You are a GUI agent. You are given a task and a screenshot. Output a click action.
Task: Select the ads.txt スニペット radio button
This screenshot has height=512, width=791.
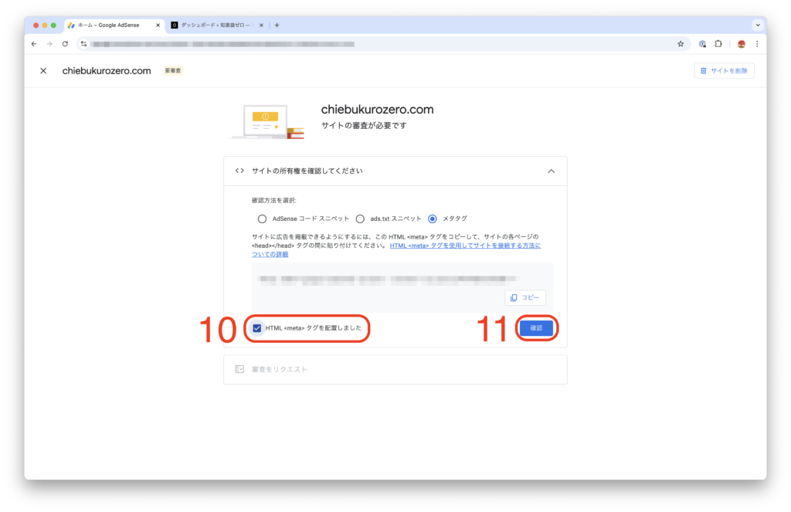click(x=360, y=219)
